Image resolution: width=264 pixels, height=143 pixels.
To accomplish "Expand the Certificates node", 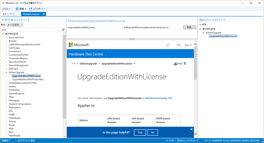I will [6, 48].
